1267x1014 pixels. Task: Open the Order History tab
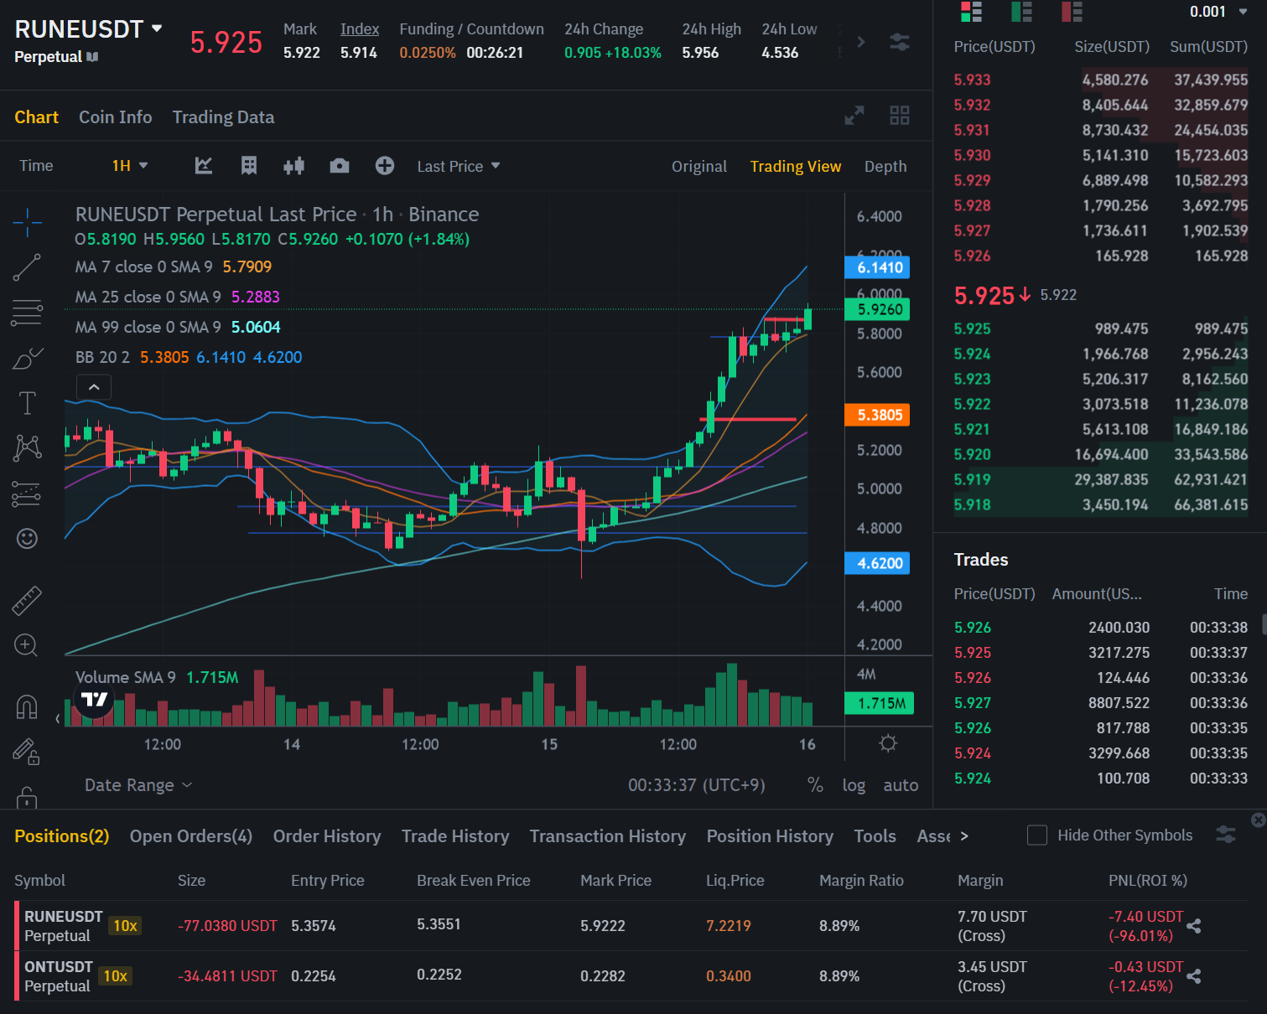(327, 836)
